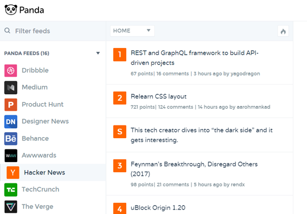The width and height of the screenshot is (307, 214).
Task: Open the HOME dropdown
Action: [x=132, y=31]
